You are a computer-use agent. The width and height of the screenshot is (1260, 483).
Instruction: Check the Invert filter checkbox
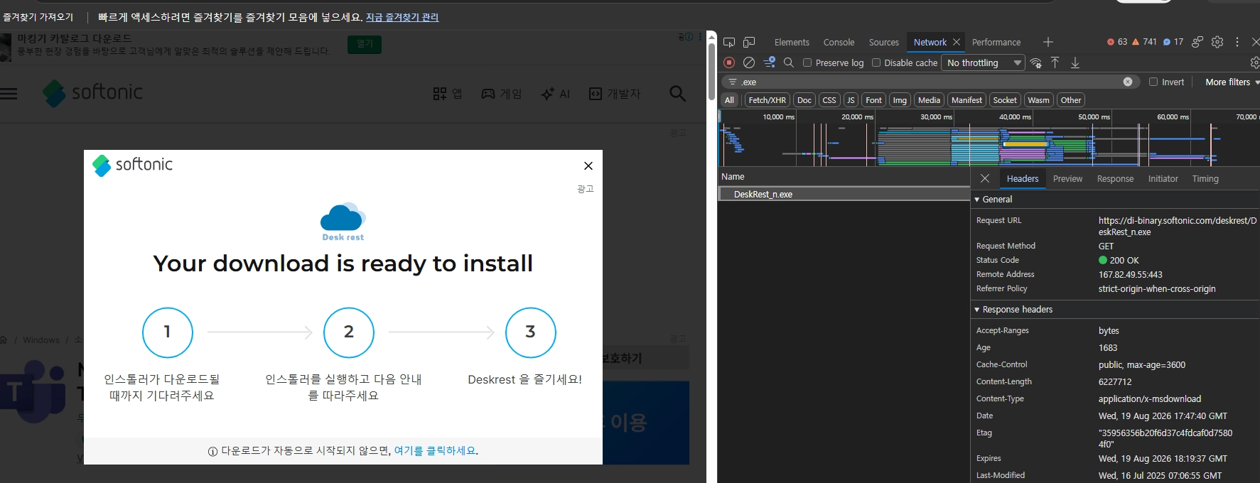pyautogui.click(x=1153, y=82)
